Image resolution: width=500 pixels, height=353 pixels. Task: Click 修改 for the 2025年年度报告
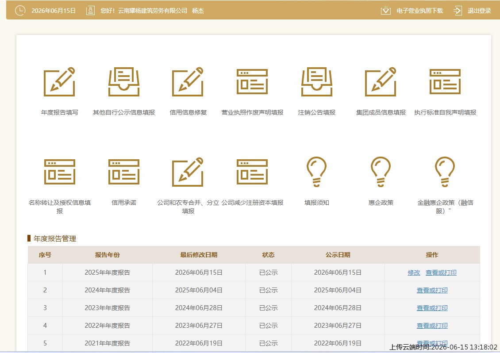(414, 272)
